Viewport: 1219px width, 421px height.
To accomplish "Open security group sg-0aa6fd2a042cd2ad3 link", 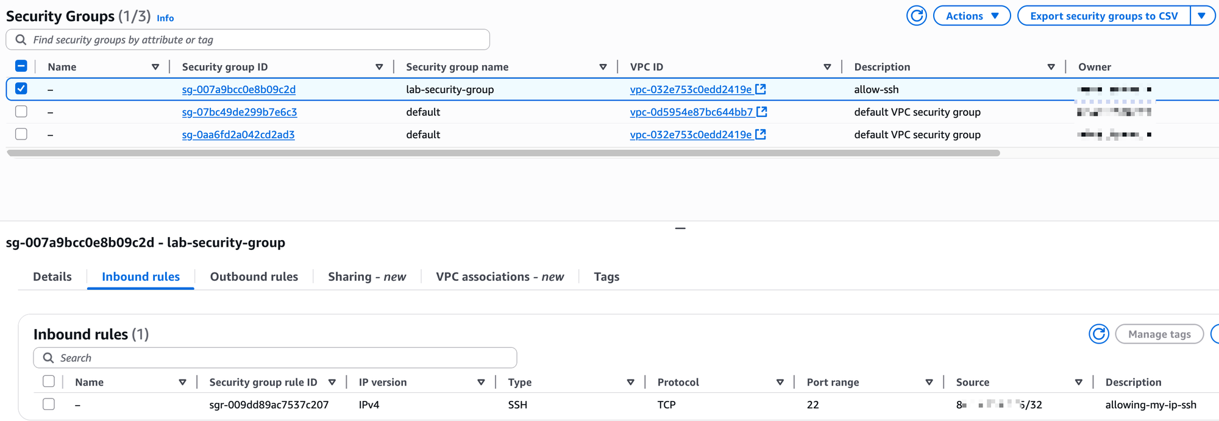I will coord(238,135).
